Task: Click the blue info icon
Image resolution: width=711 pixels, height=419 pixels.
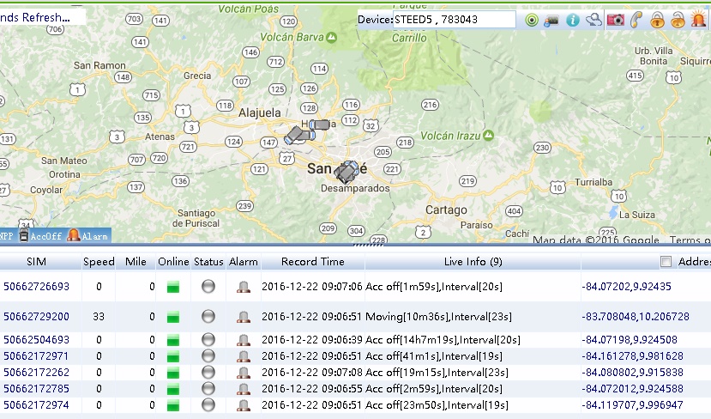Action: click(x=573, y=20)
